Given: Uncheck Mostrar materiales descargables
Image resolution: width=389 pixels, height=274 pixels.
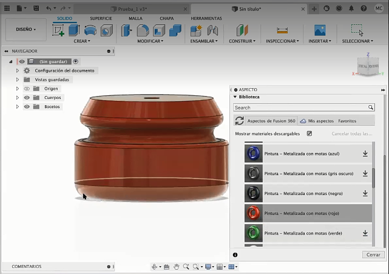Looking at the screenshot, I should [310, 134].
